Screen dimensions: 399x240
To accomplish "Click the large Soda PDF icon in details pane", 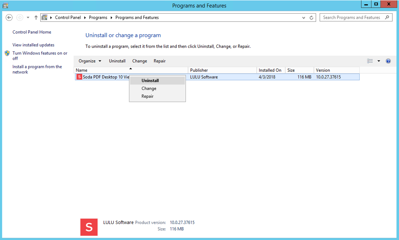I will (89, 227).
